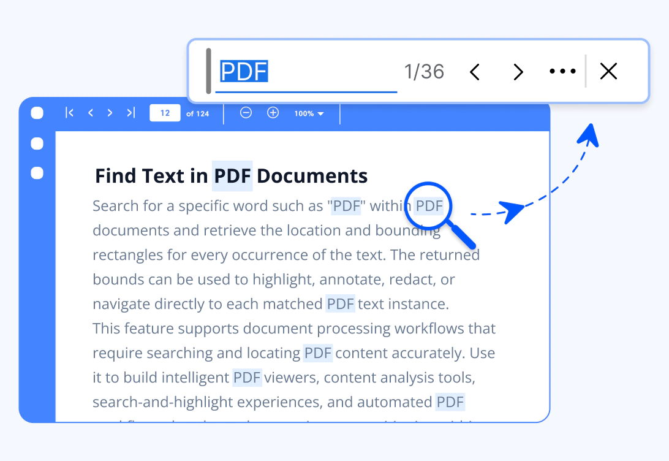
Task: Go to next search result in find bar
Action: click(x=518, y=72)
